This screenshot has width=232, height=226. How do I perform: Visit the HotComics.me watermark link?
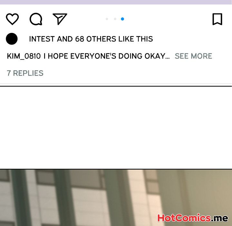coord(193,218)
